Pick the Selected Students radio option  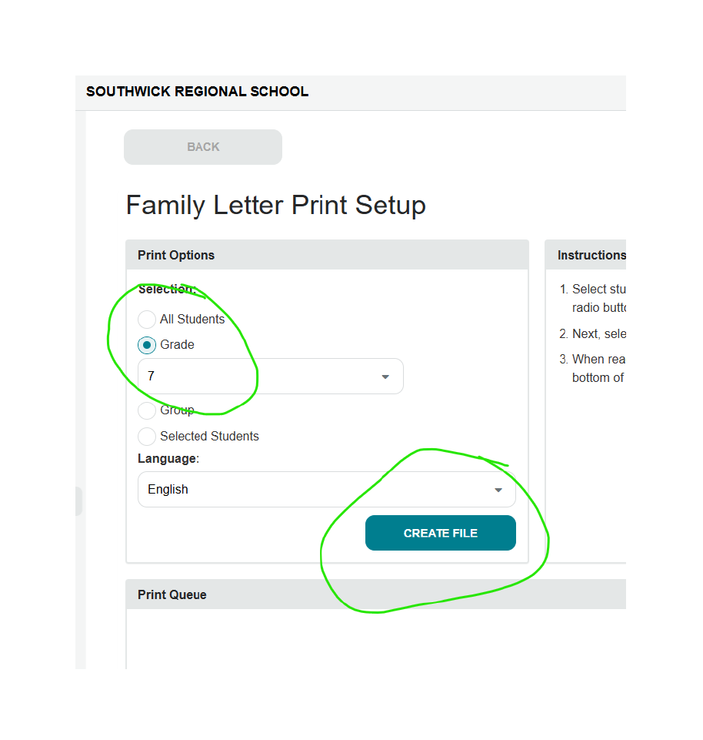click(147, 437)
